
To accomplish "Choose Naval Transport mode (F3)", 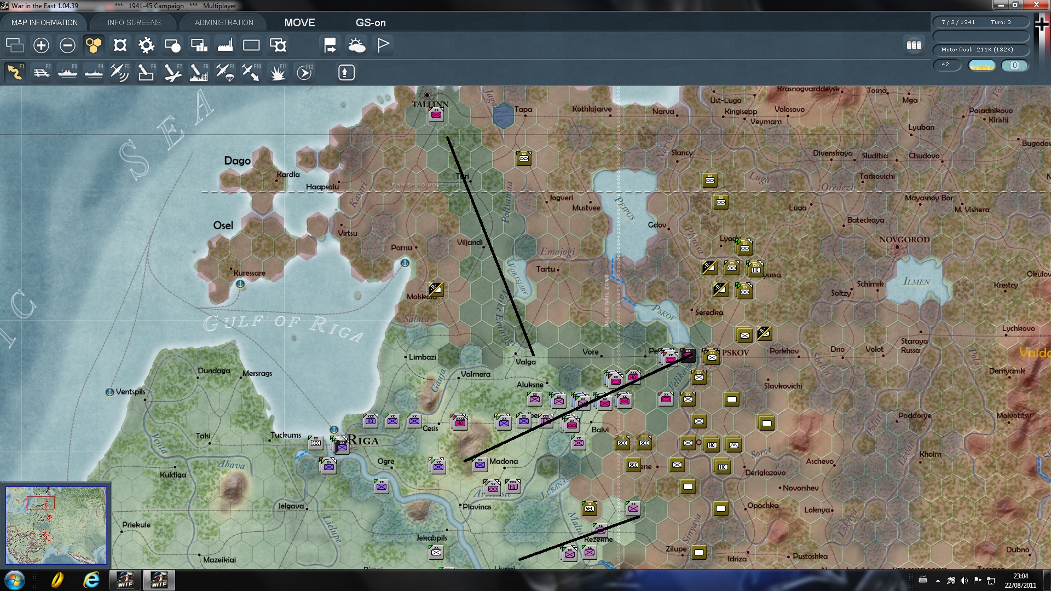I will click(x=67, y=72).
